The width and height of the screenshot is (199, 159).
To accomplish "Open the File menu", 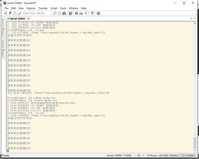I will (6, 8).
